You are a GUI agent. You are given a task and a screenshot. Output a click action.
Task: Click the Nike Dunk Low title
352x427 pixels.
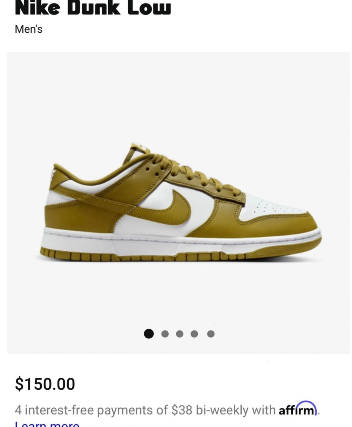tap(93, 8)
